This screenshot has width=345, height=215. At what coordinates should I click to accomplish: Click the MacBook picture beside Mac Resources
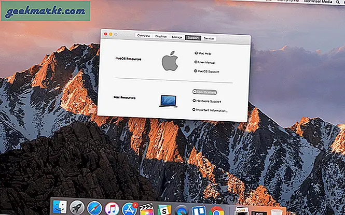pyautogui.click(x=168, y=101)
